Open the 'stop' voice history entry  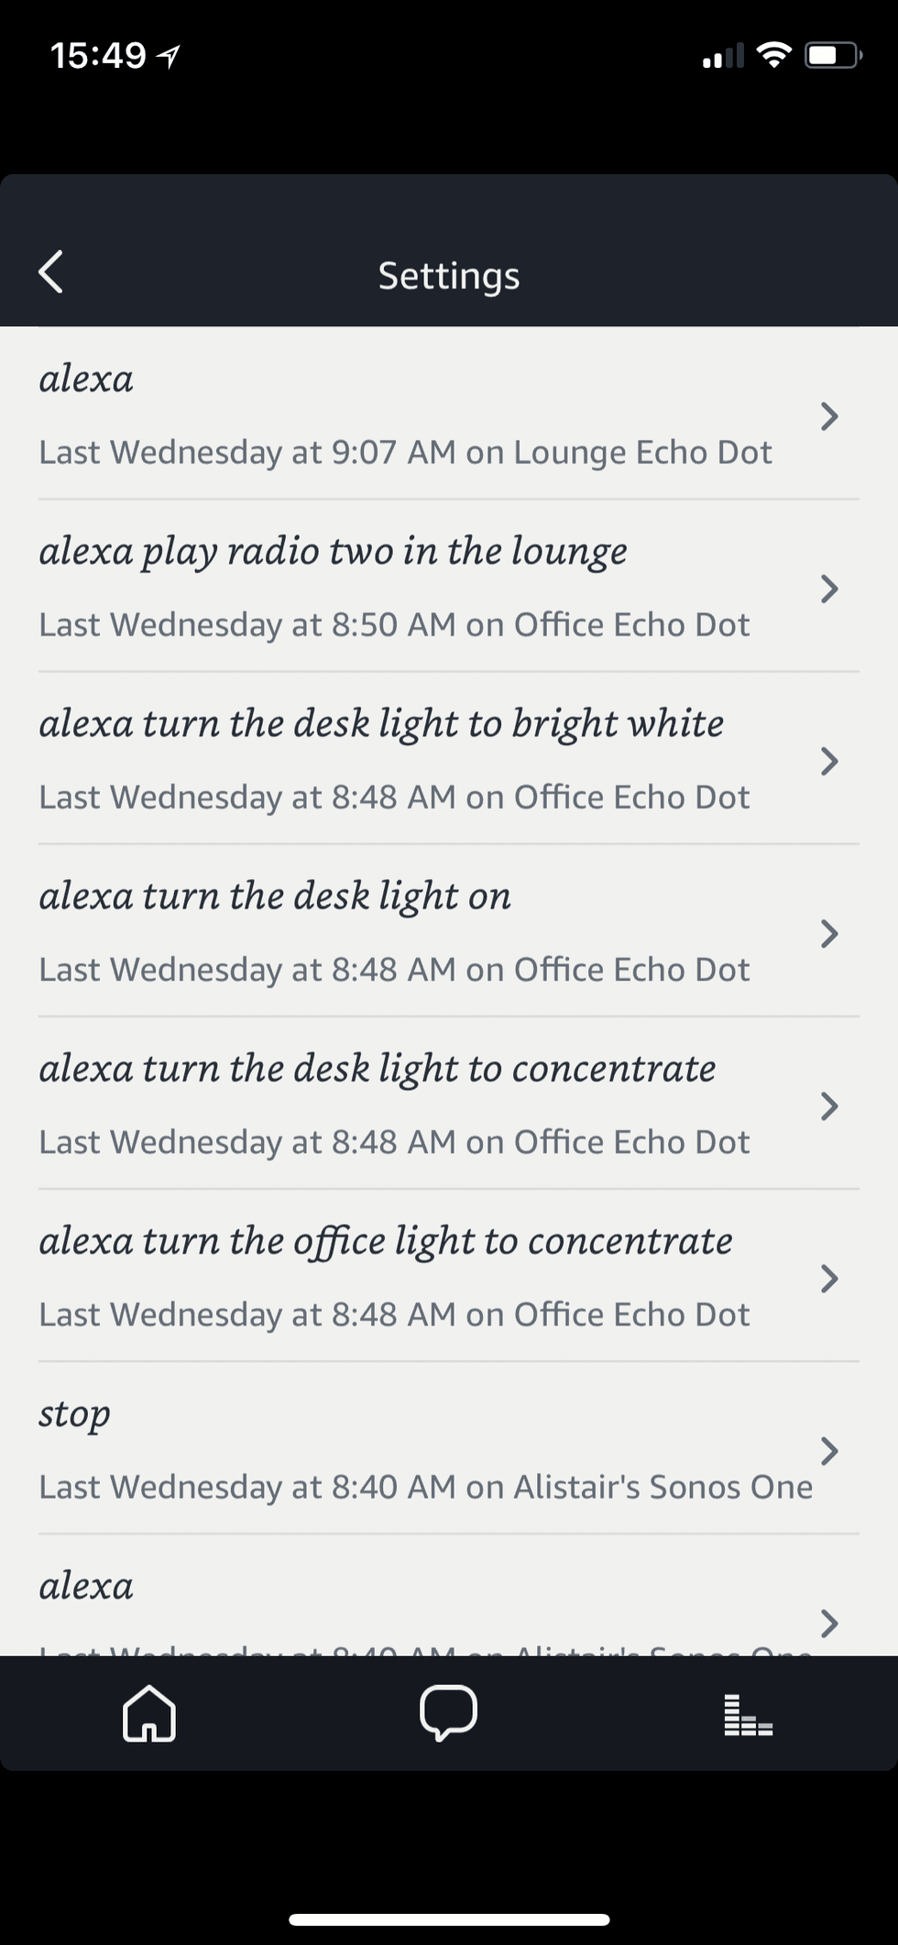(x=75, y=1414)
